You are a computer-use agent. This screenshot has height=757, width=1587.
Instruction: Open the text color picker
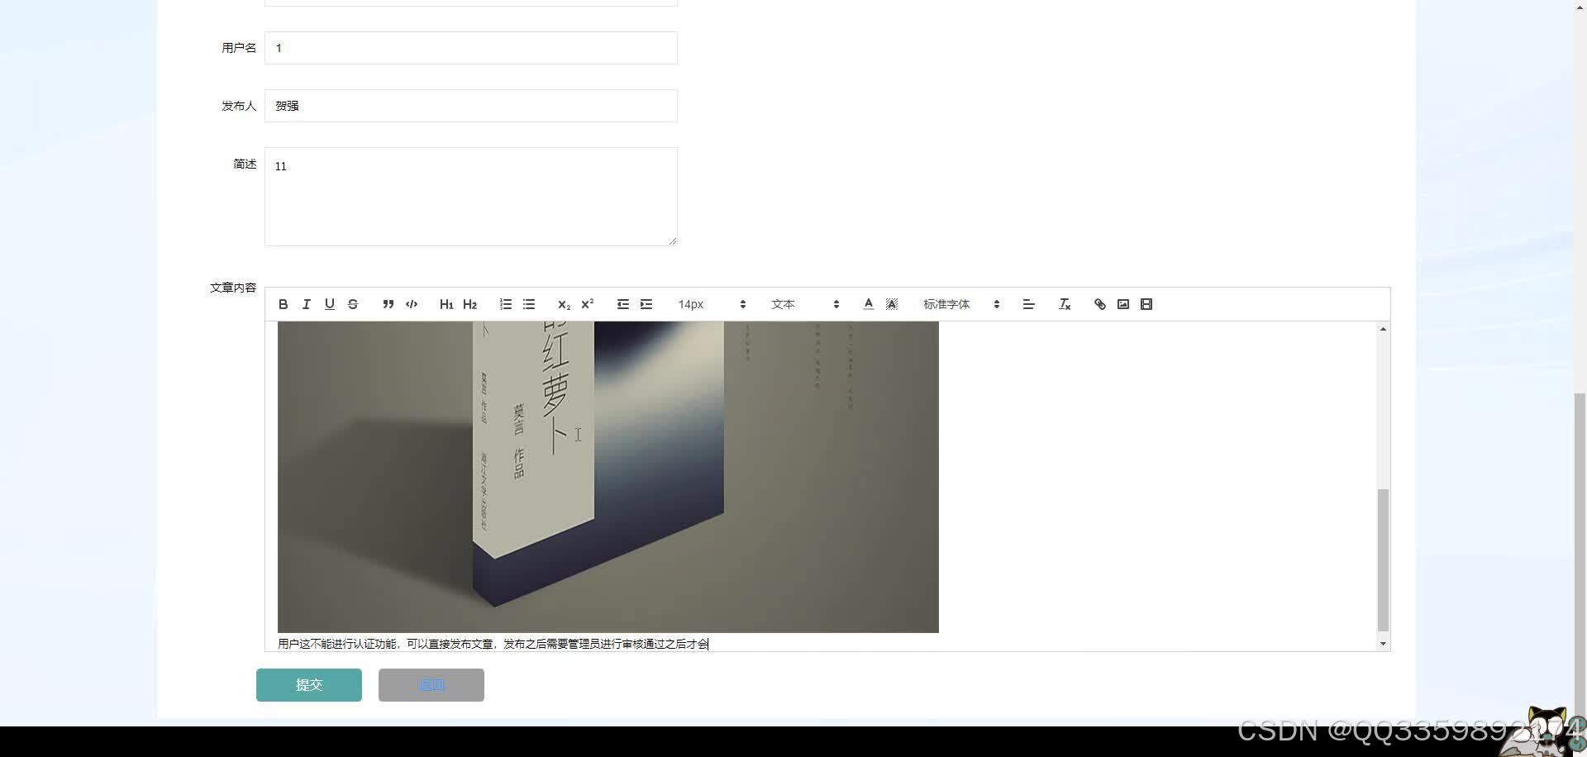869,304
